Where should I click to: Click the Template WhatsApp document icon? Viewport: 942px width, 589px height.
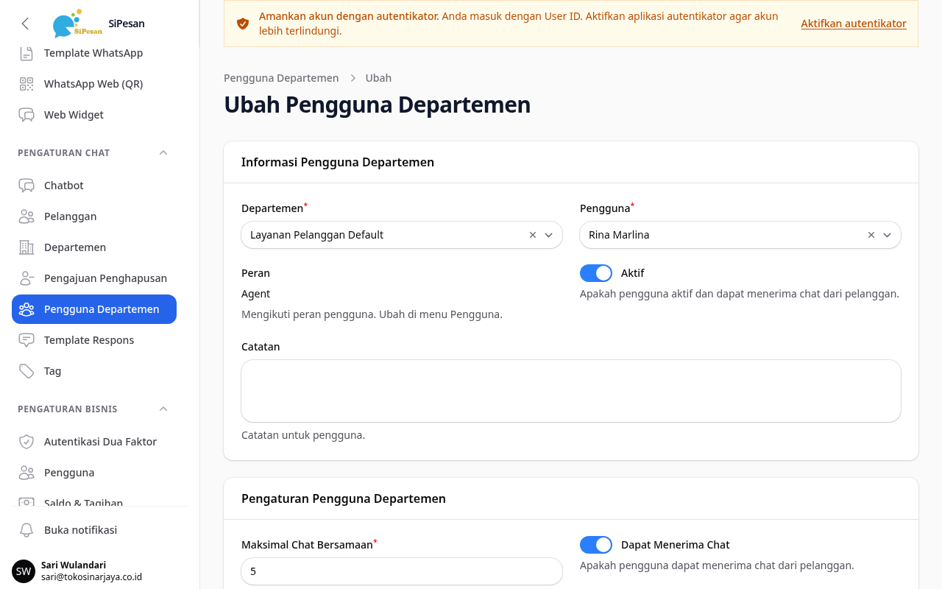(26, 53)
